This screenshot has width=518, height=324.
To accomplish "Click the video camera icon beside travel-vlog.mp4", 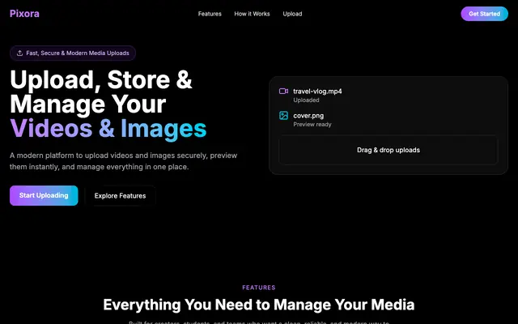I will coord(283,92).
